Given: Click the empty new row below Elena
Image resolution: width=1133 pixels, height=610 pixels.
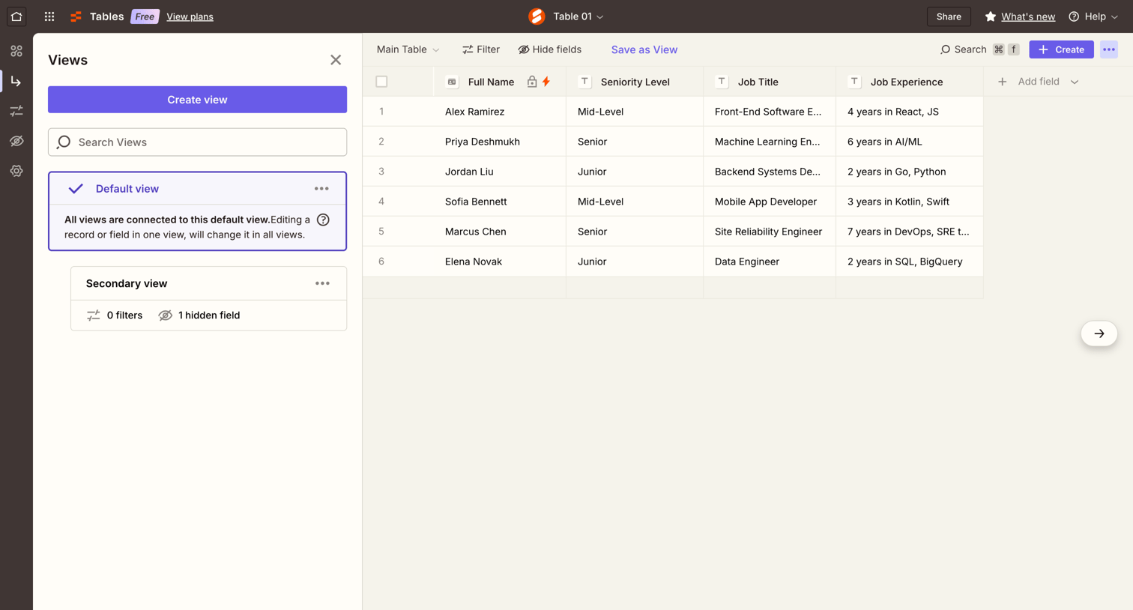Looking at the screenshot, I should coord(673,288).
